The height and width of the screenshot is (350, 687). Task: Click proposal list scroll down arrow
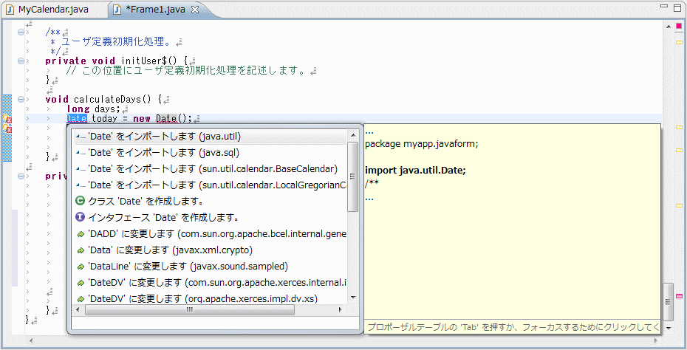pyautogui.click(x=353, y=298)
